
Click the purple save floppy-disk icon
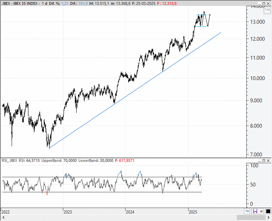[x=255, y=211]
